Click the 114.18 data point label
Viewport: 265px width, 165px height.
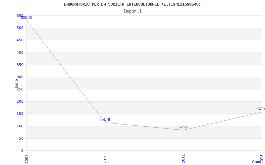tap(104, 119)
